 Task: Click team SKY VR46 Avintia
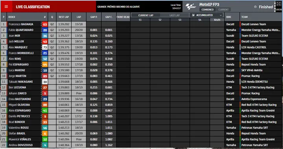click(252, 70)
